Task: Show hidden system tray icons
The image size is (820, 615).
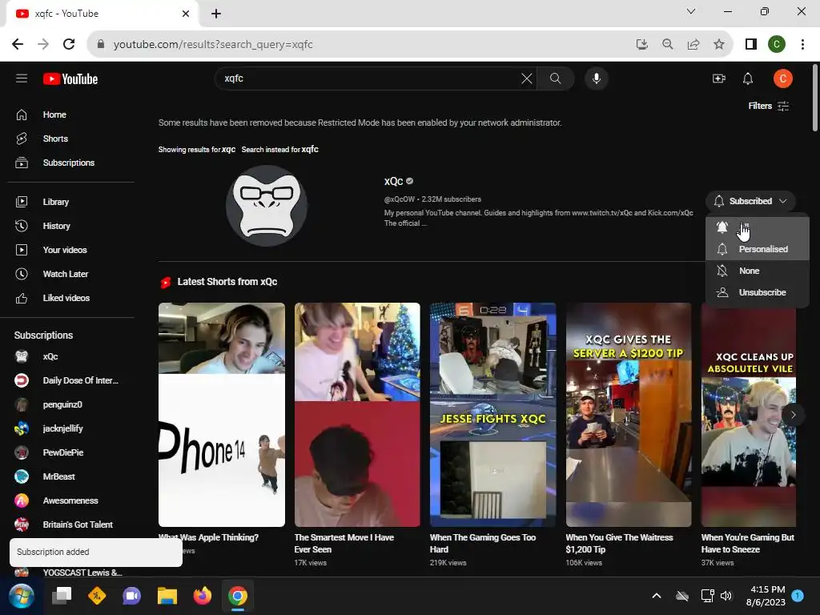Action: pyautogui.click(x=657, y=596)
